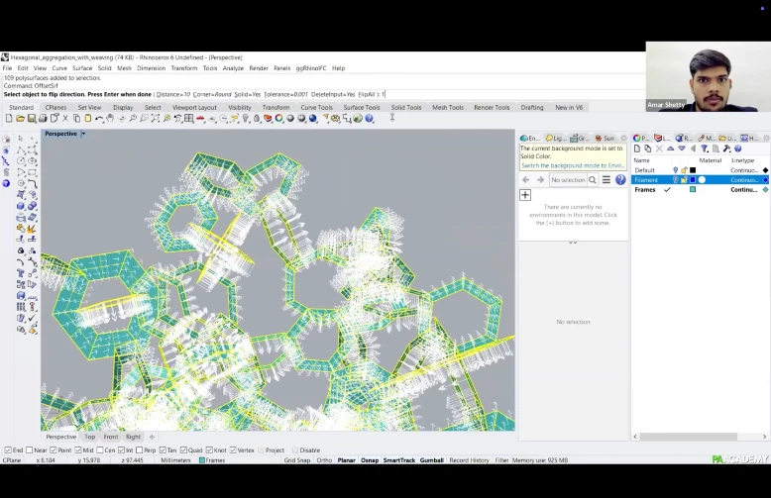Viewport: 771px width, 498px height.
Task: Toggle the End osnap checkbox
Action: click(8, 450)
